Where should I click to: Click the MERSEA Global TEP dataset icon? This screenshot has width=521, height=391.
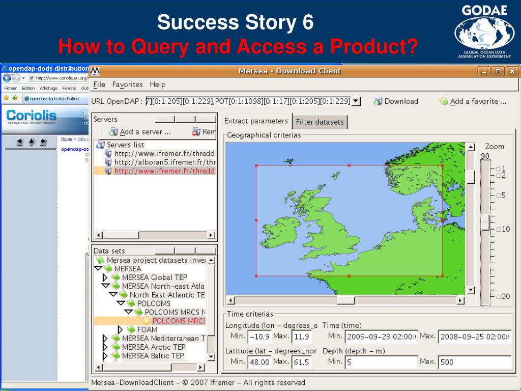(x=115, y=277)
